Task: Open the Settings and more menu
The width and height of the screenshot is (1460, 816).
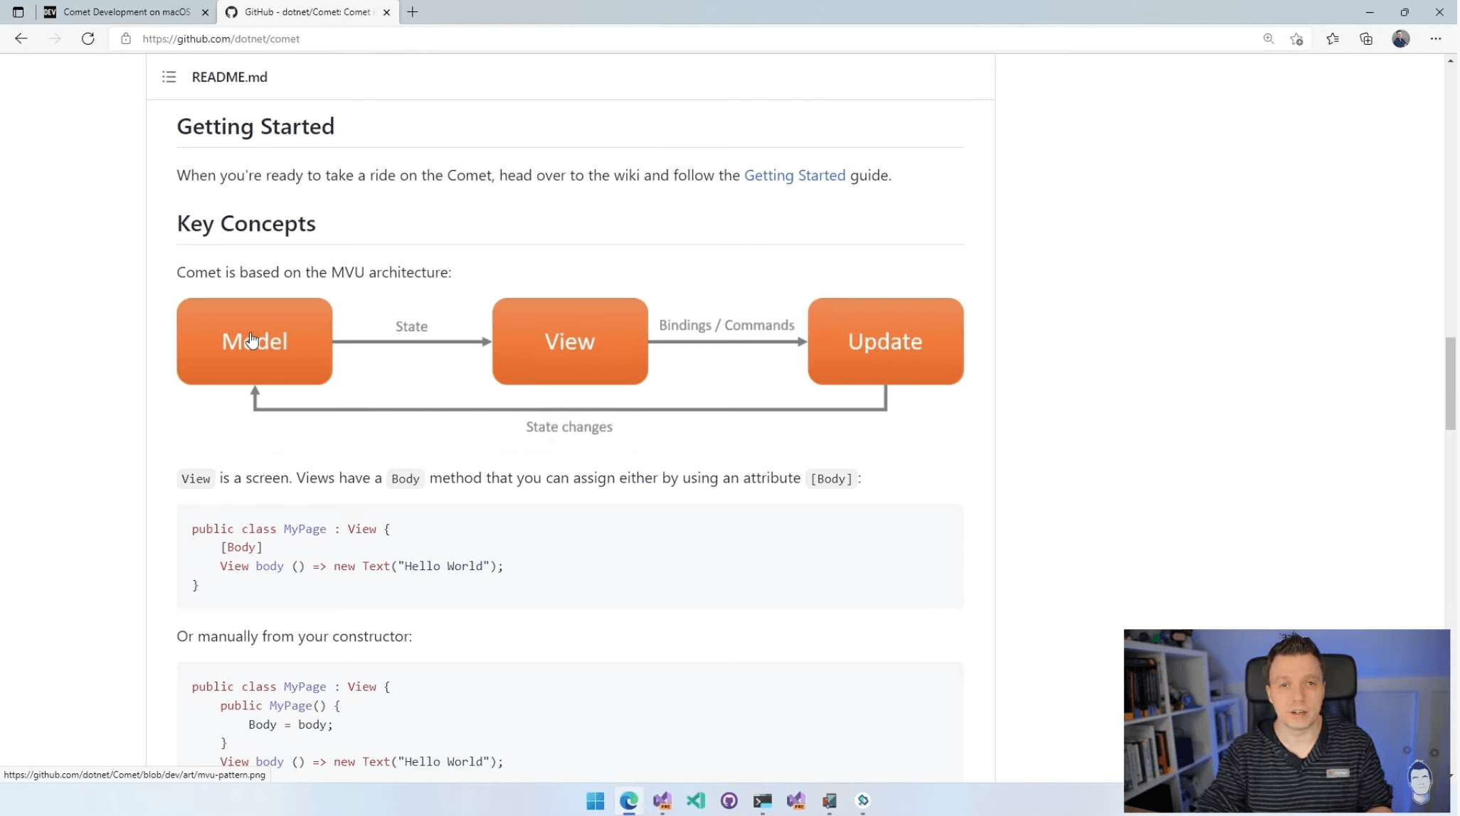Action: pyautogui.click(x=1436, y=39)
